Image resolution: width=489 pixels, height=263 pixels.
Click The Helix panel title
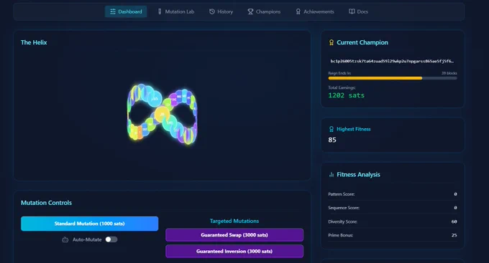coord(34,42)
